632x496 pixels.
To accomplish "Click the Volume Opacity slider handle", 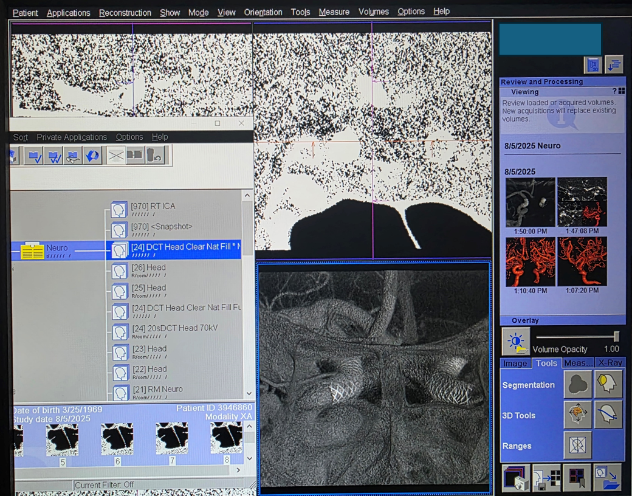I will [616, 337].
